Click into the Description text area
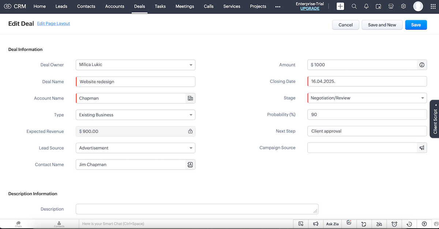 pyautogui.click(x=197, y=209)
